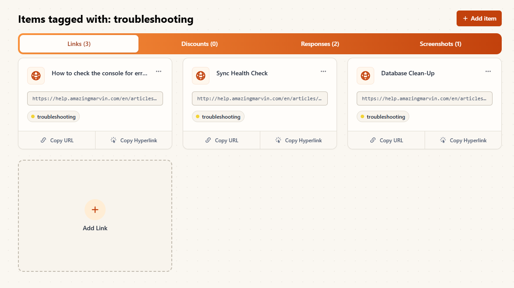This screenshot has height=288, width=514.
Task: Switch to the Links (3) tab
Action: click(79, 44)
